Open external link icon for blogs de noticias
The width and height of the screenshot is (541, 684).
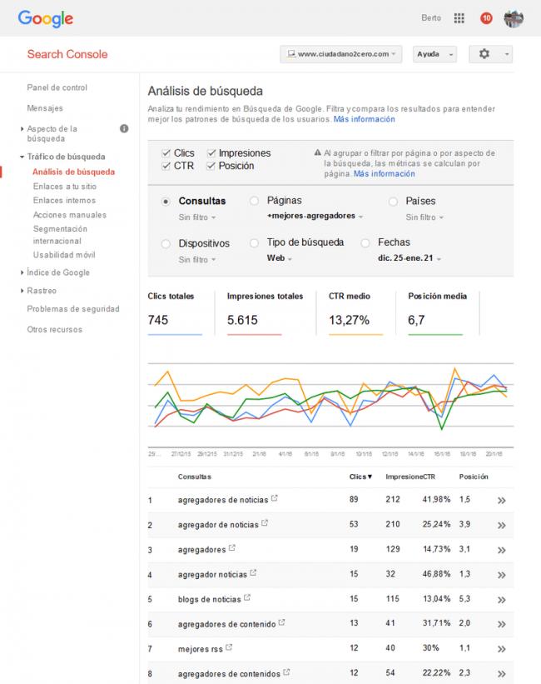(247, 597)
